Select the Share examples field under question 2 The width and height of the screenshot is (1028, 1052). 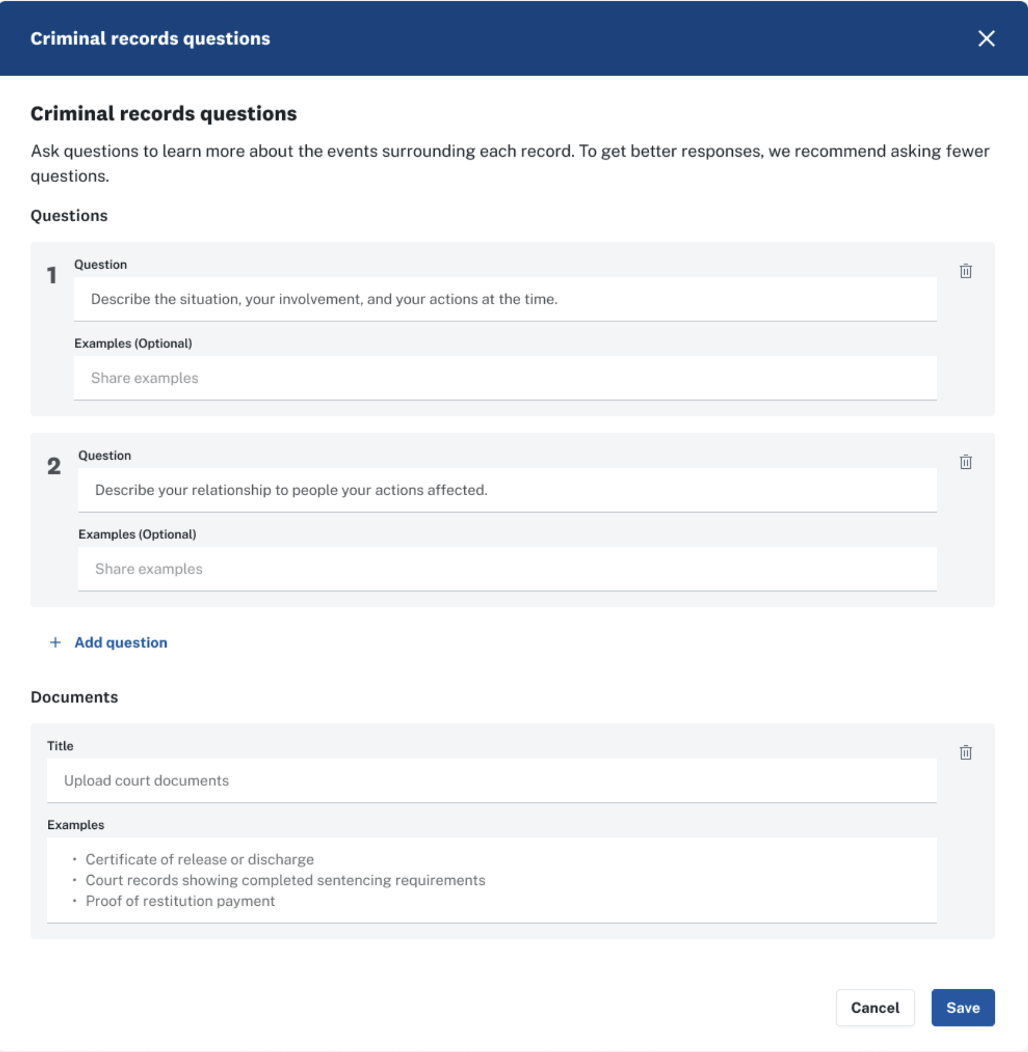[x=507, y=569]
